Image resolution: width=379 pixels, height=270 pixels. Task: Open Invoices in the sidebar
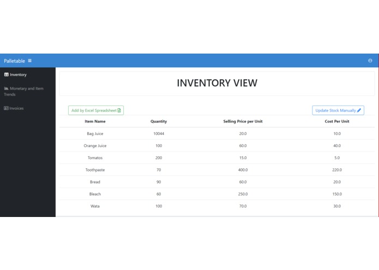(x=14, y=108)
